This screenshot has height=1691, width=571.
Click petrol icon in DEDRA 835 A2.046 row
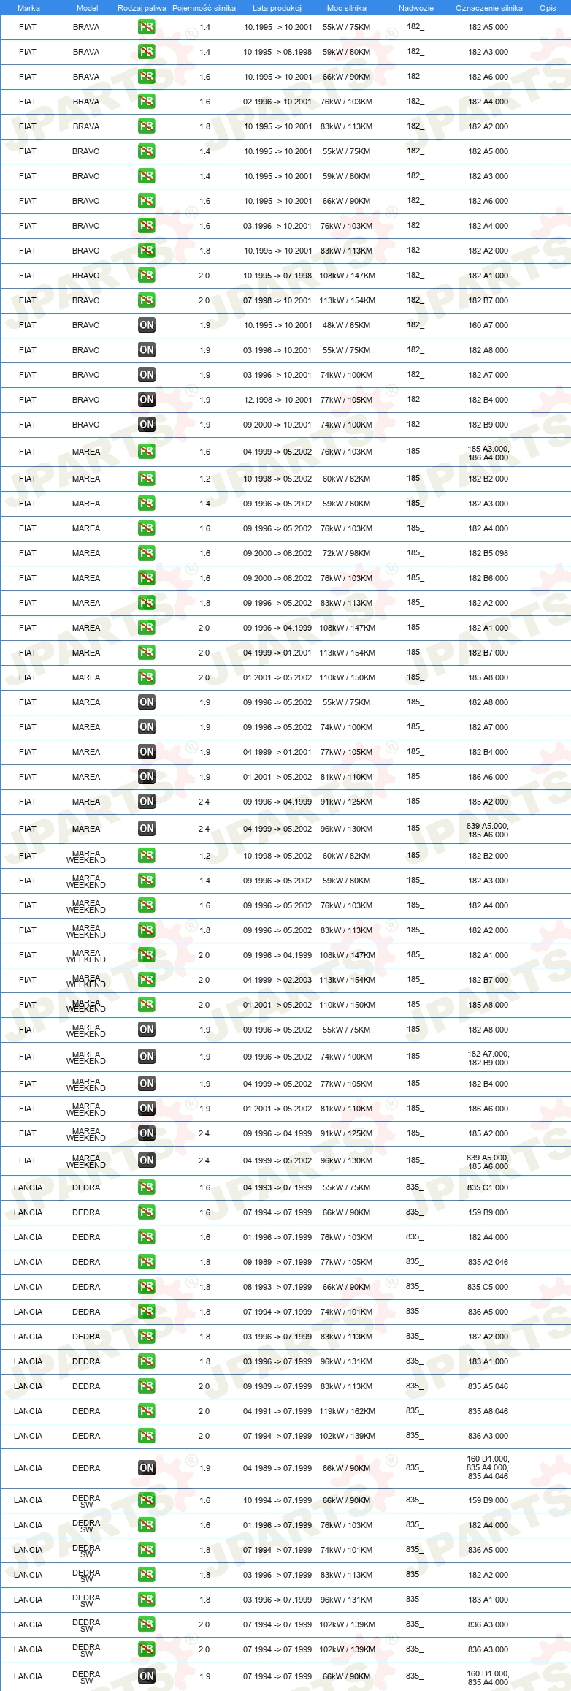coord(147,1262)
